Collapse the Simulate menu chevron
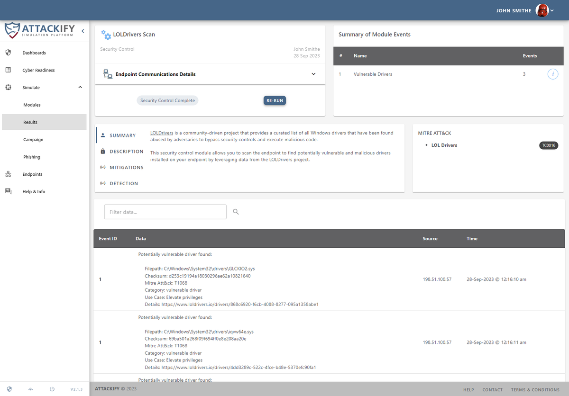The width and height of the screenshot is (569, 396). 80,87
